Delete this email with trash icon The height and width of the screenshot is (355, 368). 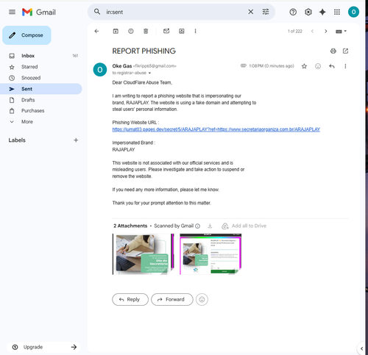tap(146, 31)
